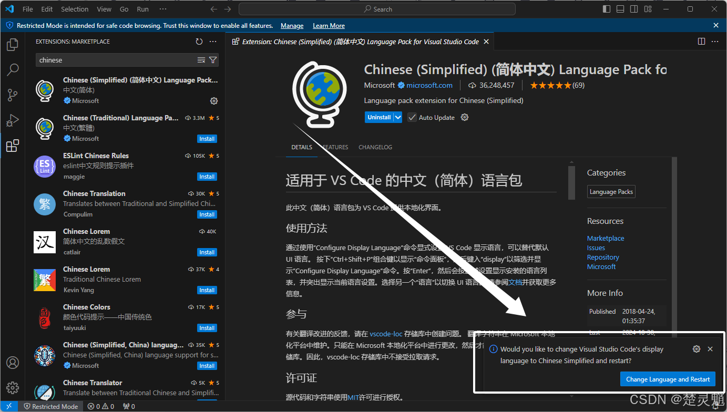Screen dimensions: 727x412
Task: Install Chinese Colors extension
Action: coord(207,328)
